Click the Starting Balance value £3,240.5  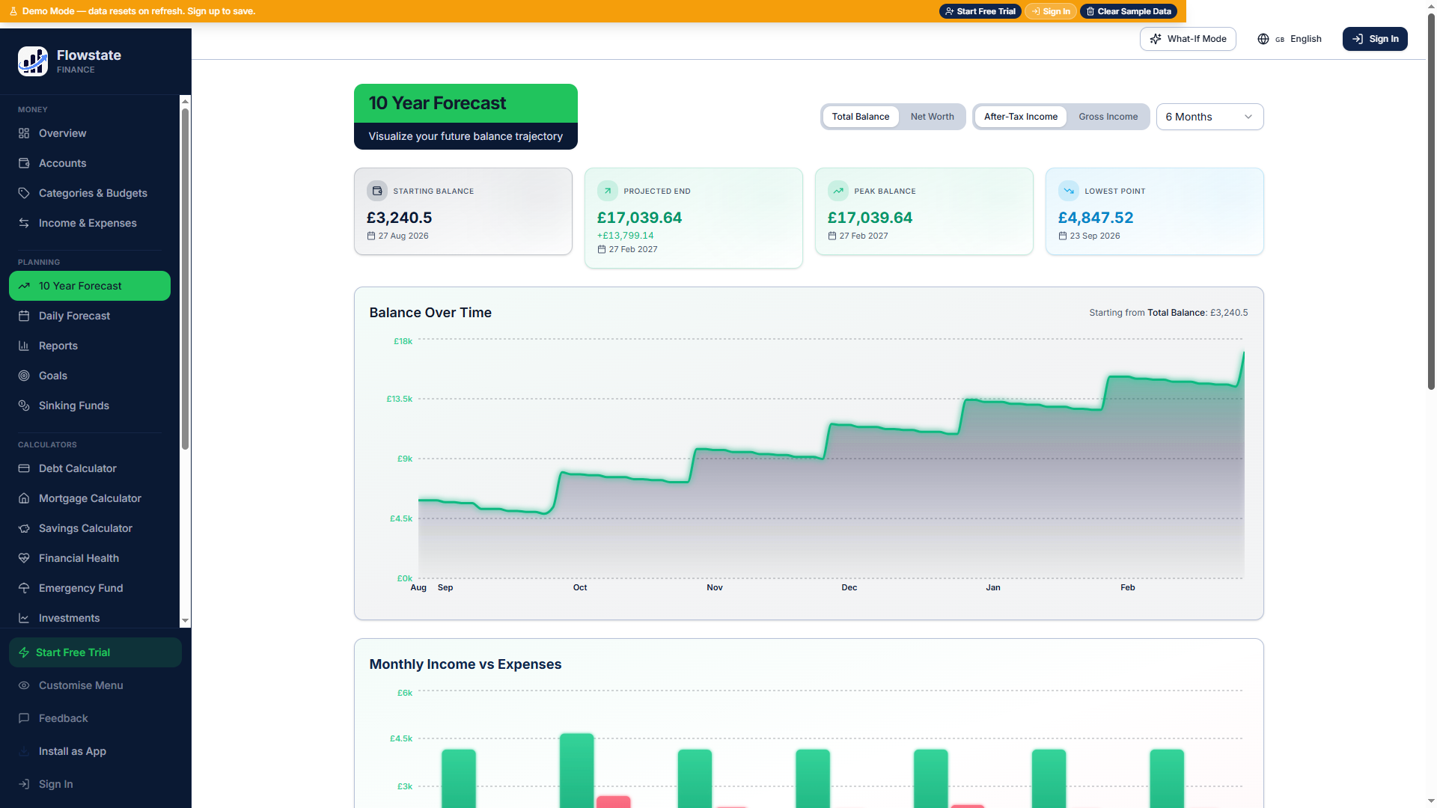click(399, 218)
